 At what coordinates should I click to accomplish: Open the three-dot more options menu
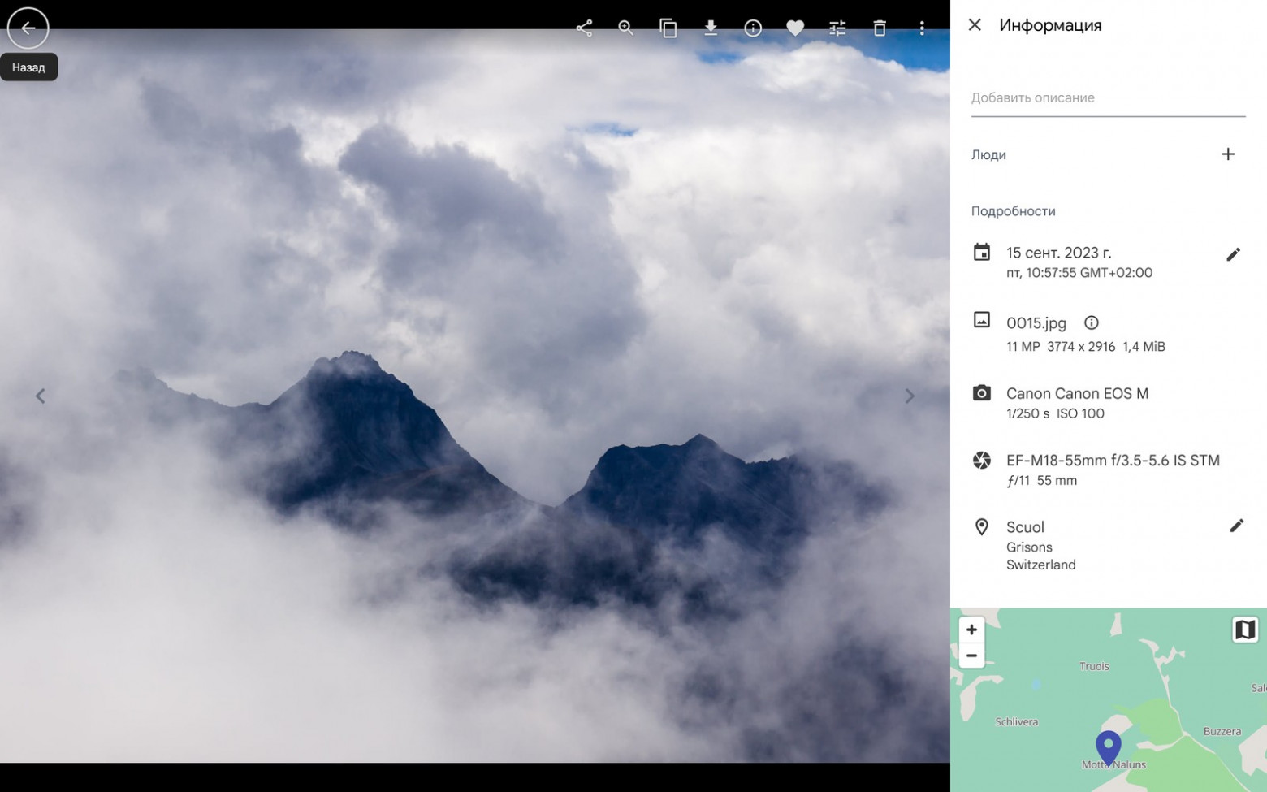[922, 28]
